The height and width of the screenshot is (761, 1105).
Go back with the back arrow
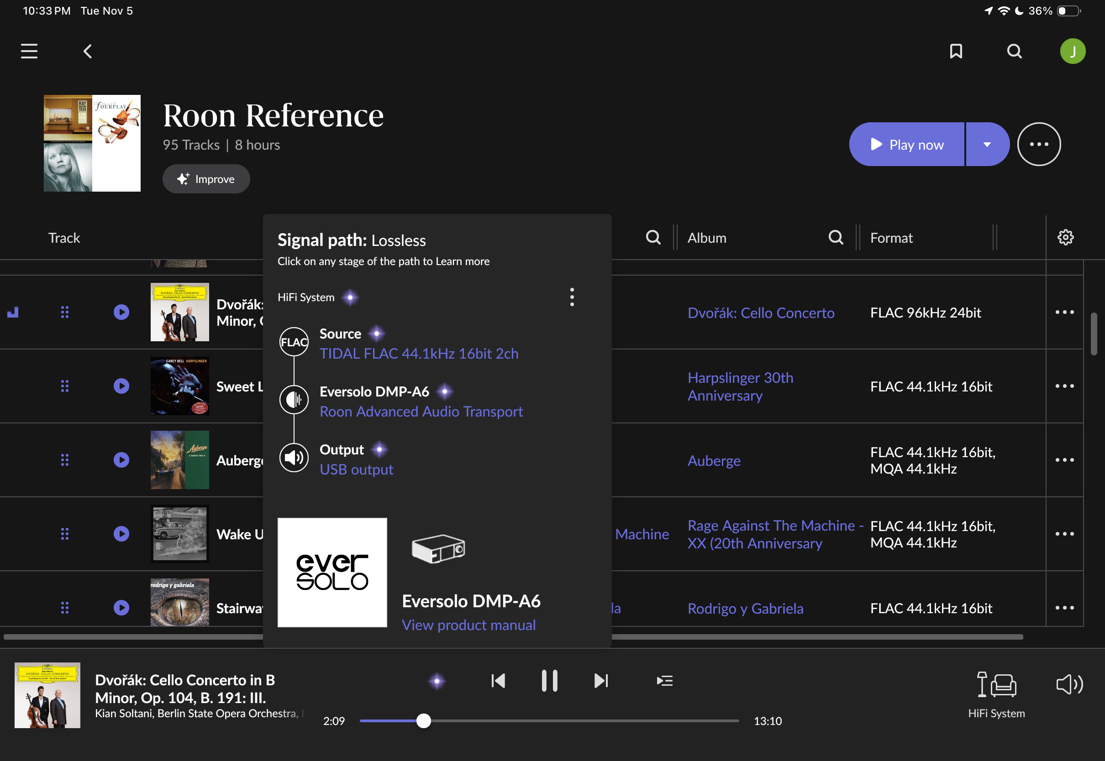88,51
